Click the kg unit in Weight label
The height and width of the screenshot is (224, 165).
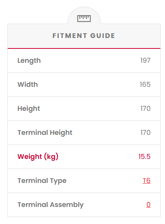51,157
